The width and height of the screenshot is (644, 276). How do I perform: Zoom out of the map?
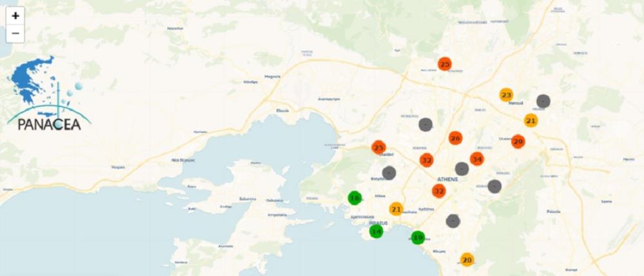[15, 33]
